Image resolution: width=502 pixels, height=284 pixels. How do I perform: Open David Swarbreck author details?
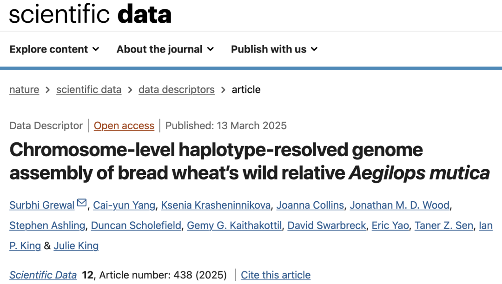327,225
